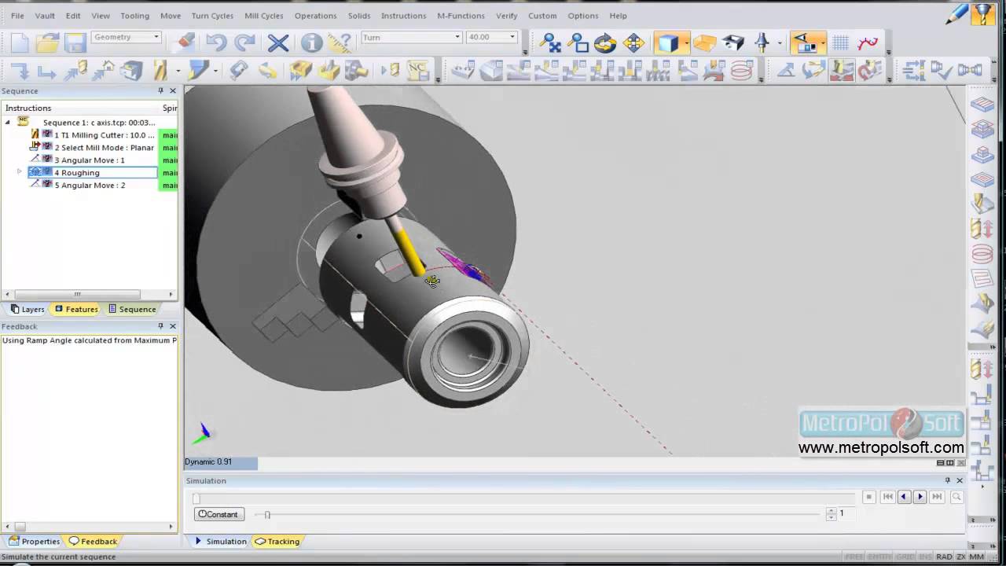Select the Zoom Extents magnifier icon
1006x566 pixels.
(551, 42)
